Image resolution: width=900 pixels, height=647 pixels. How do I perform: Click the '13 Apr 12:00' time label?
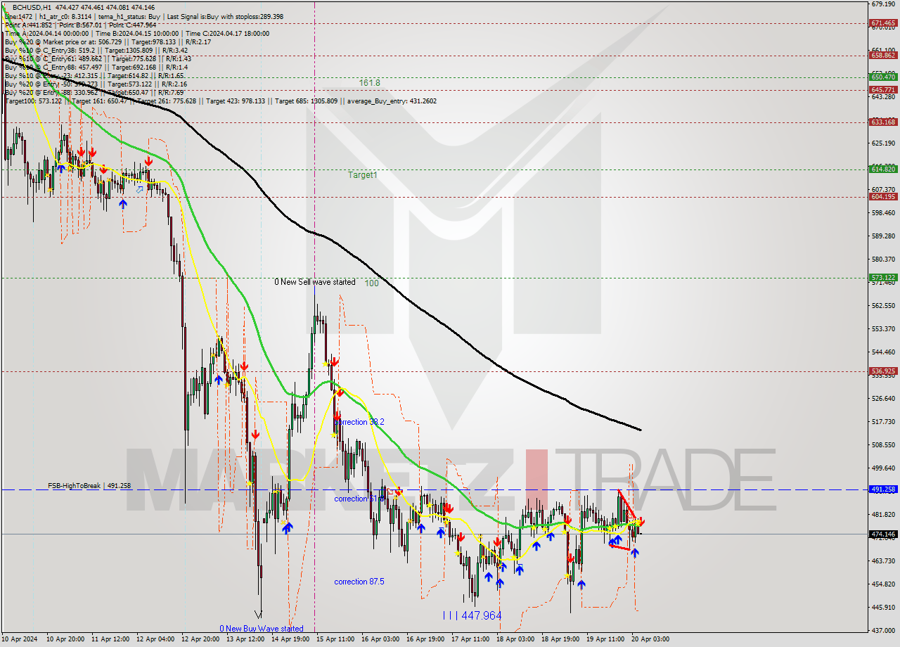pos(245,639)
